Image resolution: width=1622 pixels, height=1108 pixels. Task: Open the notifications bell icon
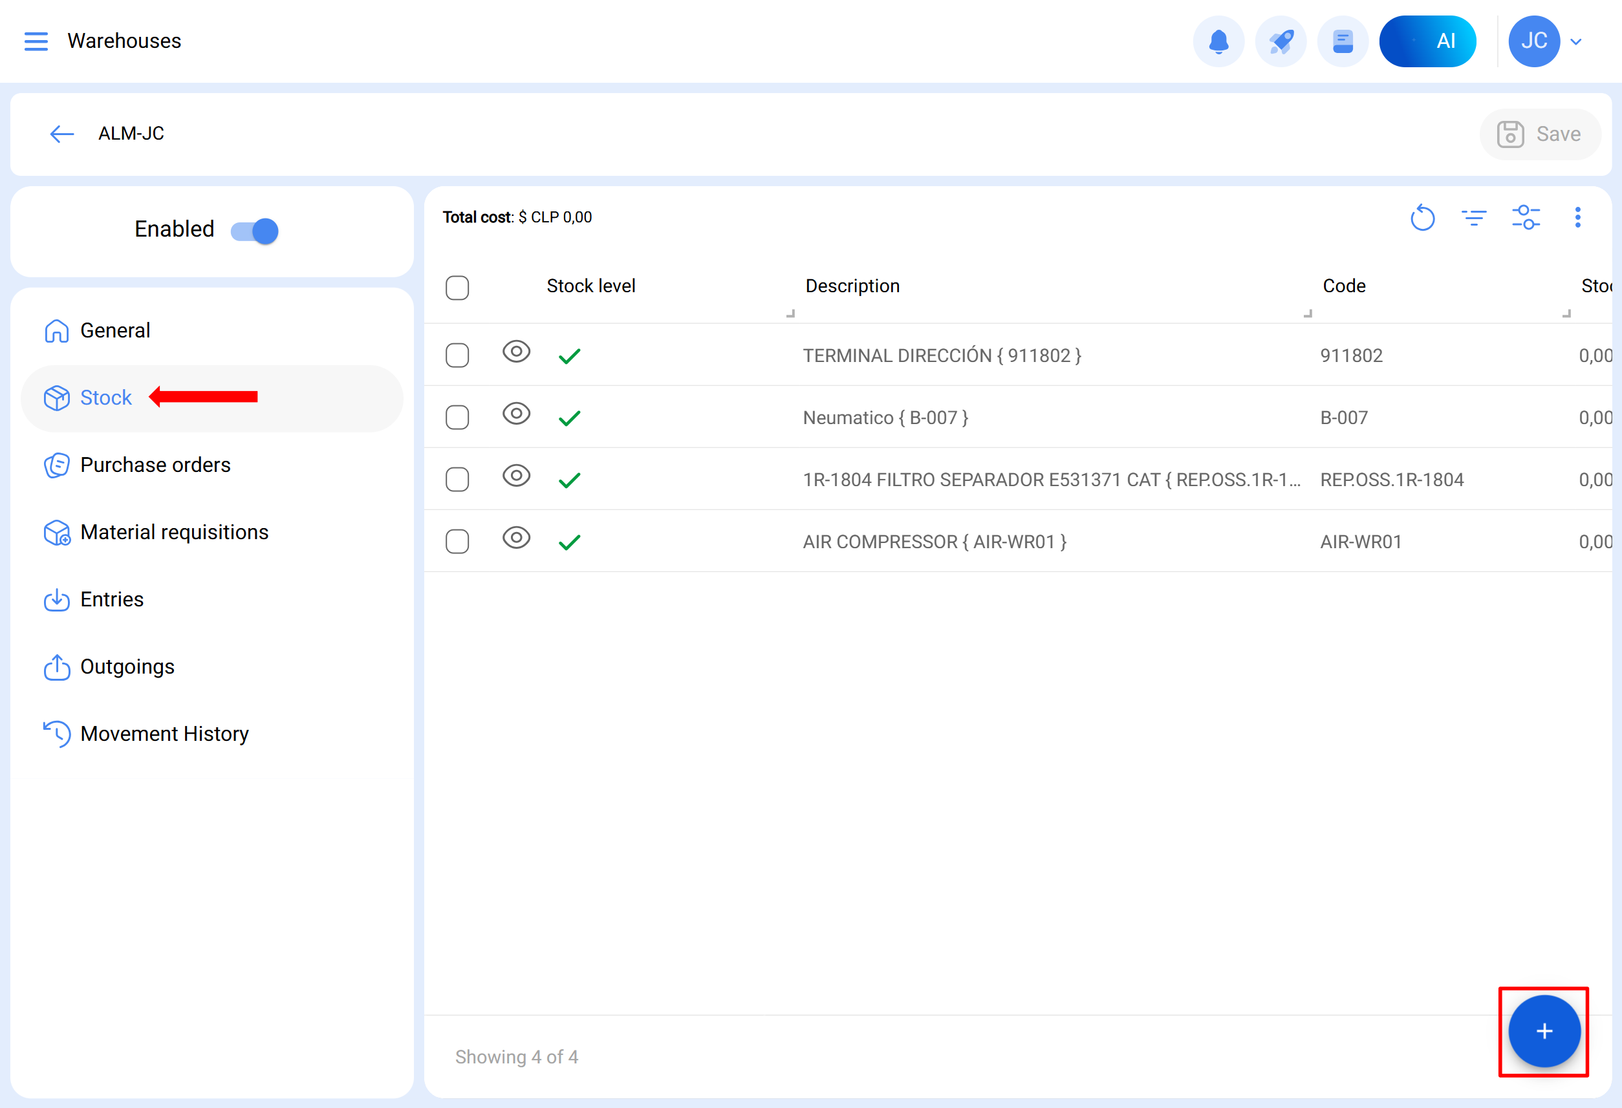coord(1218,41)
